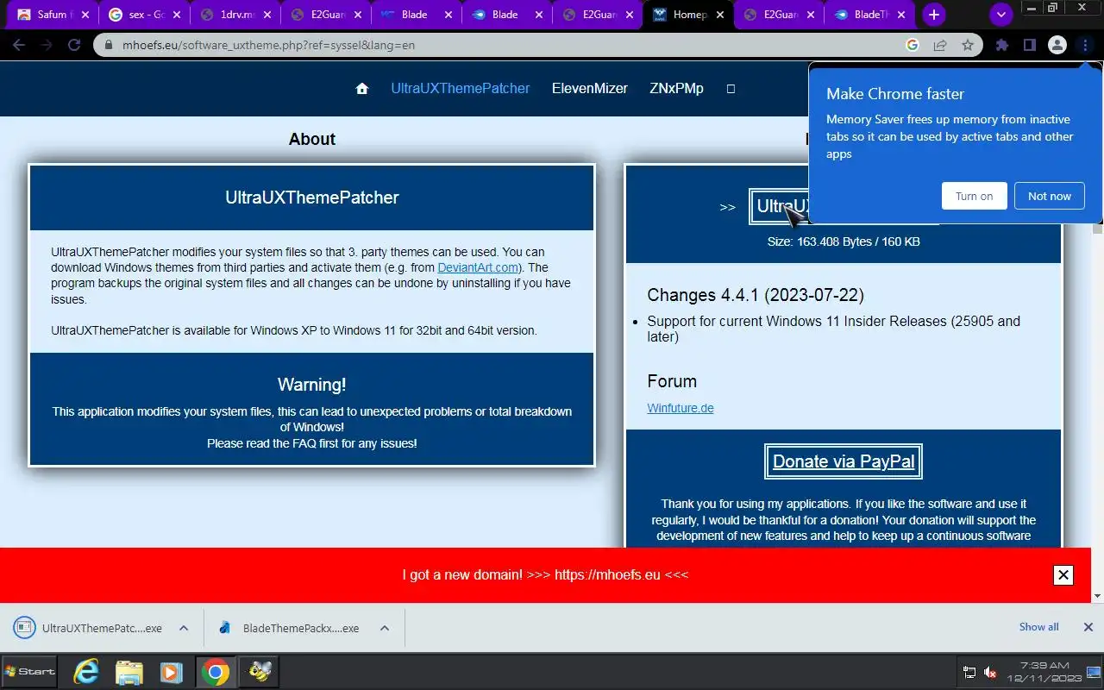Expand options for the BladeThemePack download
The image size is (1104, 690).
[385, 628]
